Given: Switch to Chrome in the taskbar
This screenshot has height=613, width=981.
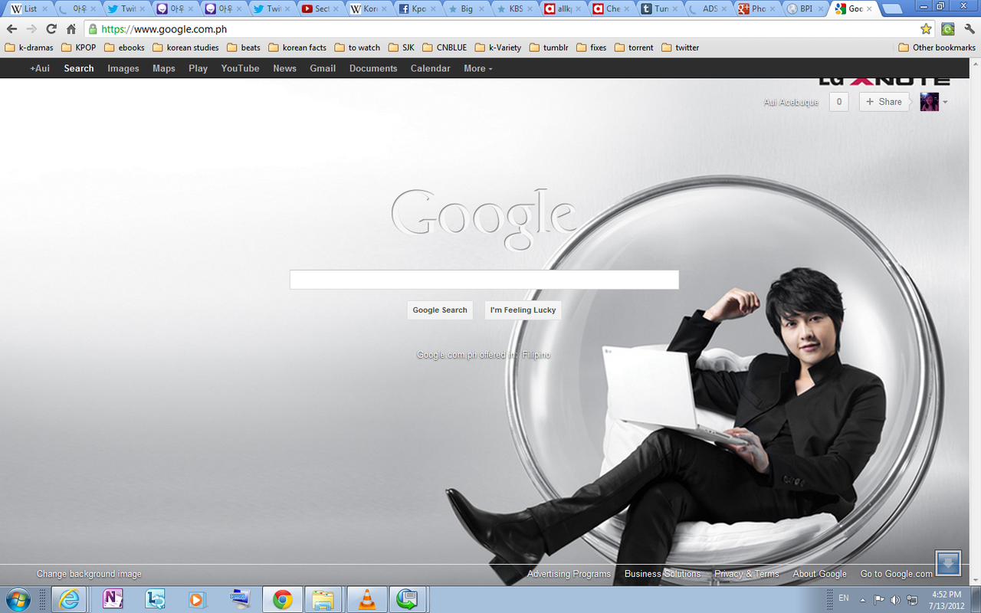Looking at the screenshot, I should pyautogui.click(x=283, y=599).
